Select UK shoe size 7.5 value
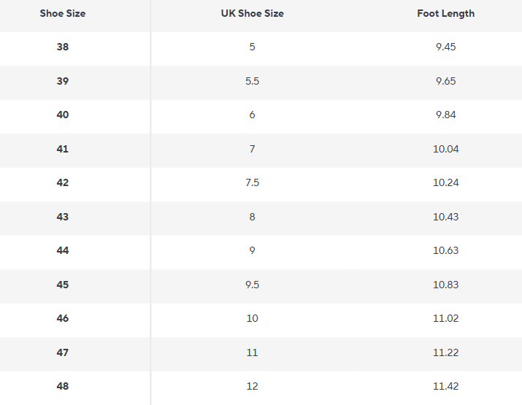The height and width of the screenshot is (405, 522). [252, 182]
